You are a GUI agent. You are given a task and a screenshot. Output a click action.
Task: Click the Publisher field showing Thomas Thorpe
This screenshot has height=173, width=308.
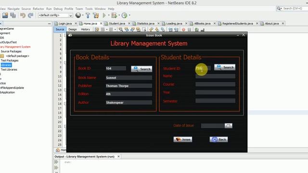click(129, 86)
